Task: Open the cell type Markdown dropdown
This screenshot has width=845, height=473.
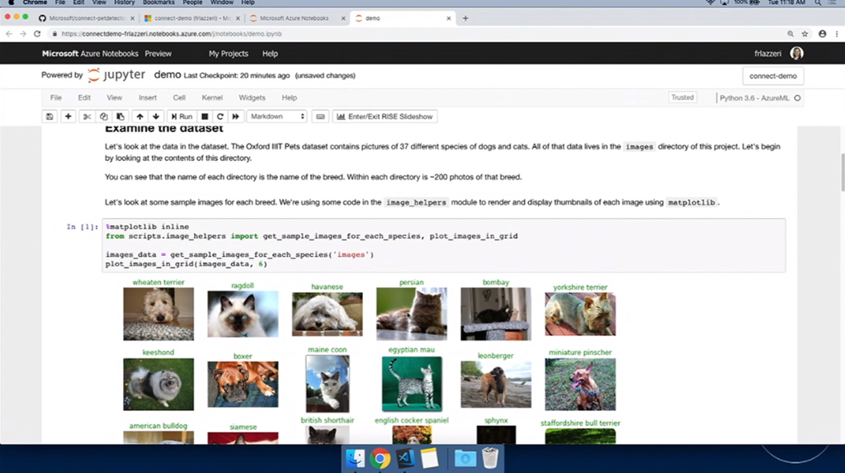Action: click(x=277, y=116)
